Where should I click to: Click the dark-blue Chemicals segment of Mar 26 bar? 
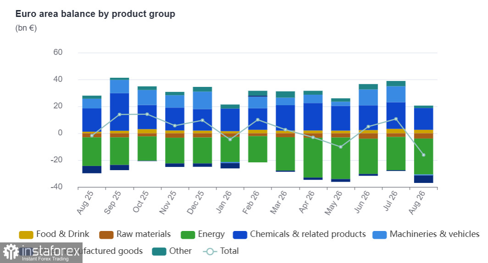coord(285,118)
